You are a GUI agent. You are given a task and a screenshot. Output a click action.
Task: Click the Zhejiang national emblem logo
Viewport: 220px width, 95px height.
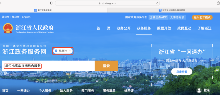point(8,28)
